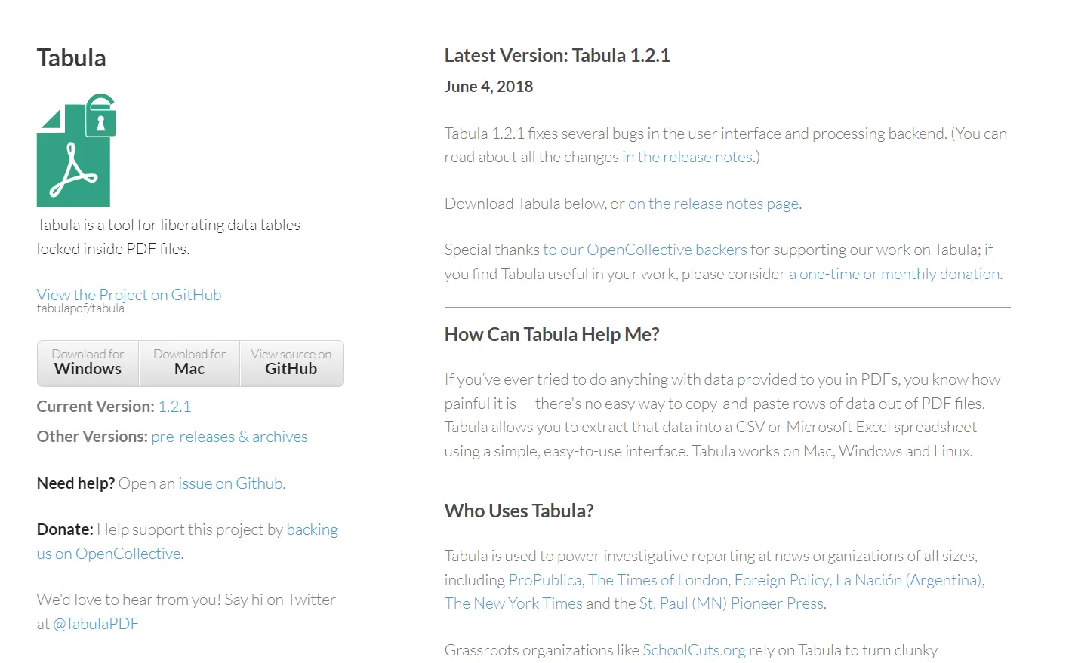
Task: Open the ProPublica link
Action: (x=544, y=579)
